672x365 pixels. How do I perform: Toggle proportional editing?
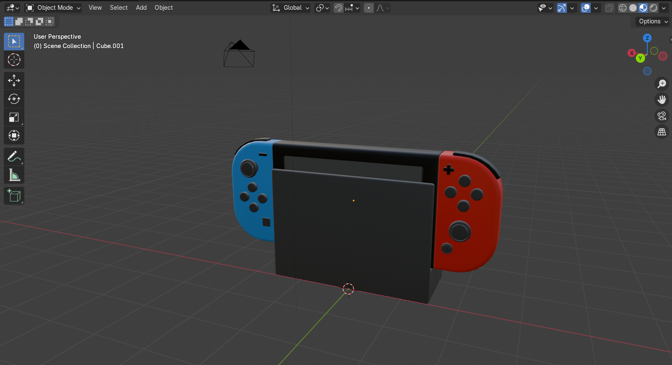click(x=369, y=8)
